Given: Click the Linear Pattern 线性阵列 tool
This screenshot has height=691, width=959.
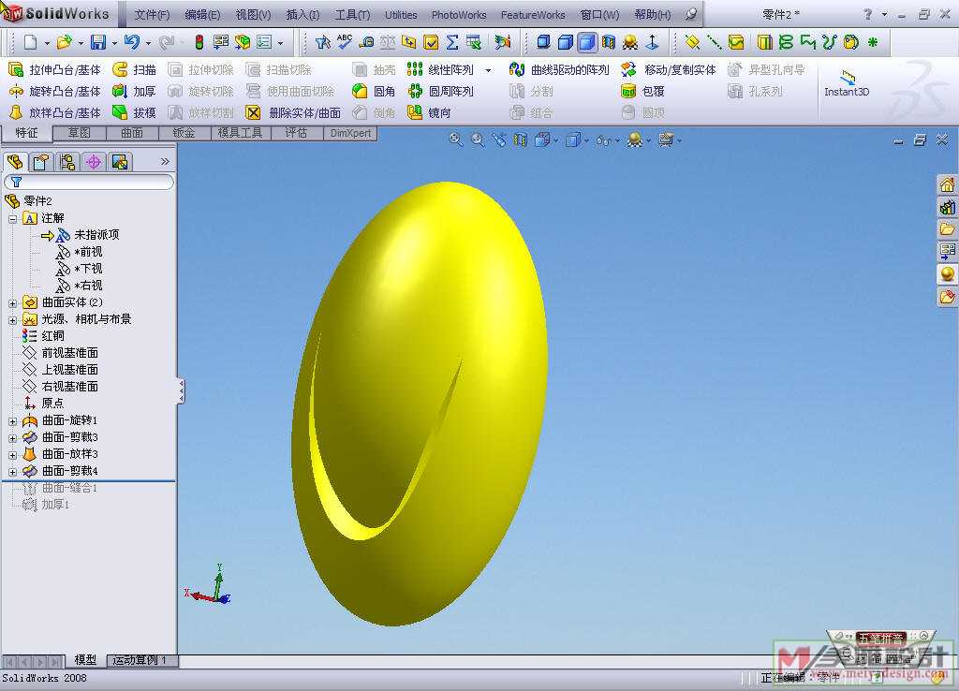Looking at the screenshot, I should point(440,69).
